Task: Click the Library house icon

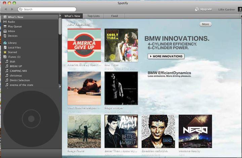Action: pos(5,43)
